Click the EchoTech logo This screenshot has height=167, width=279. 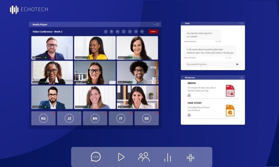[29, 9]
